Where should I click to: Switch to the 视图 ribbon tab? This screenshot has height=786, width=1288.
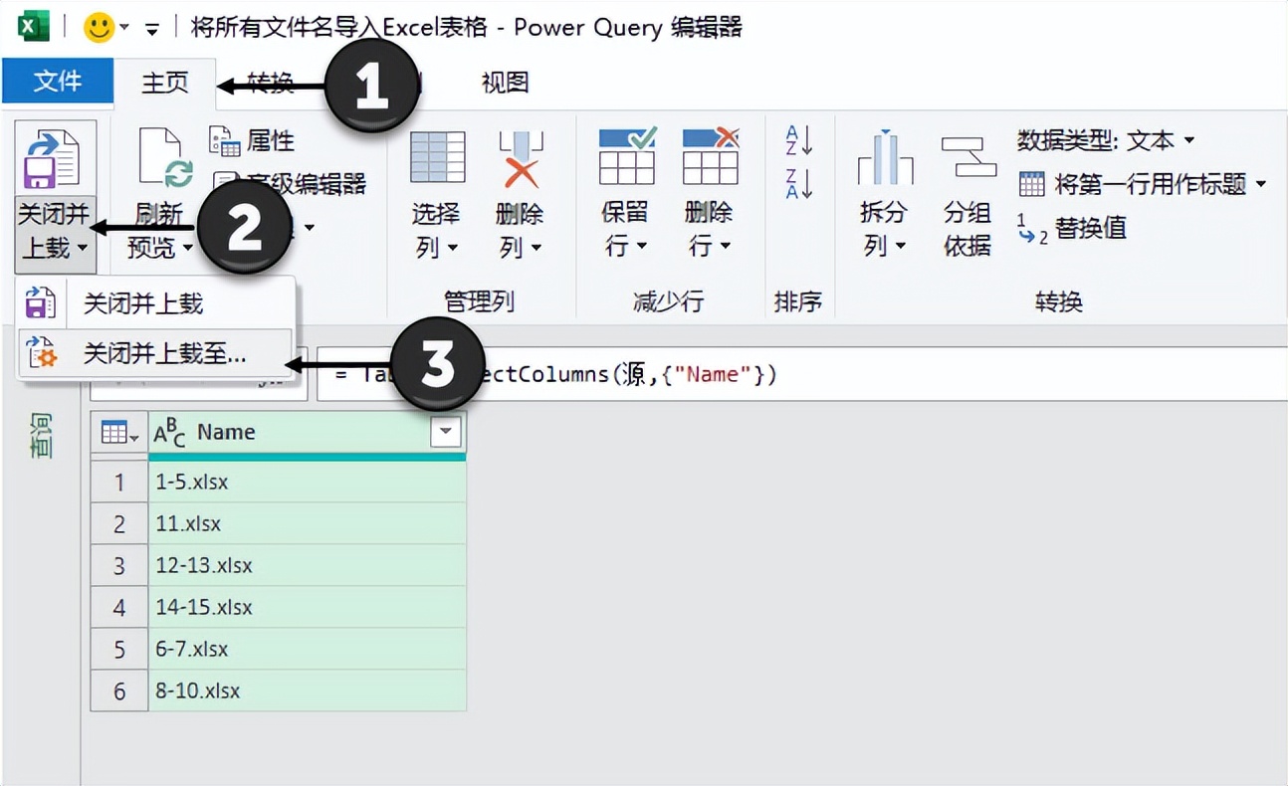pyautogui.click(x=505, y=83)
